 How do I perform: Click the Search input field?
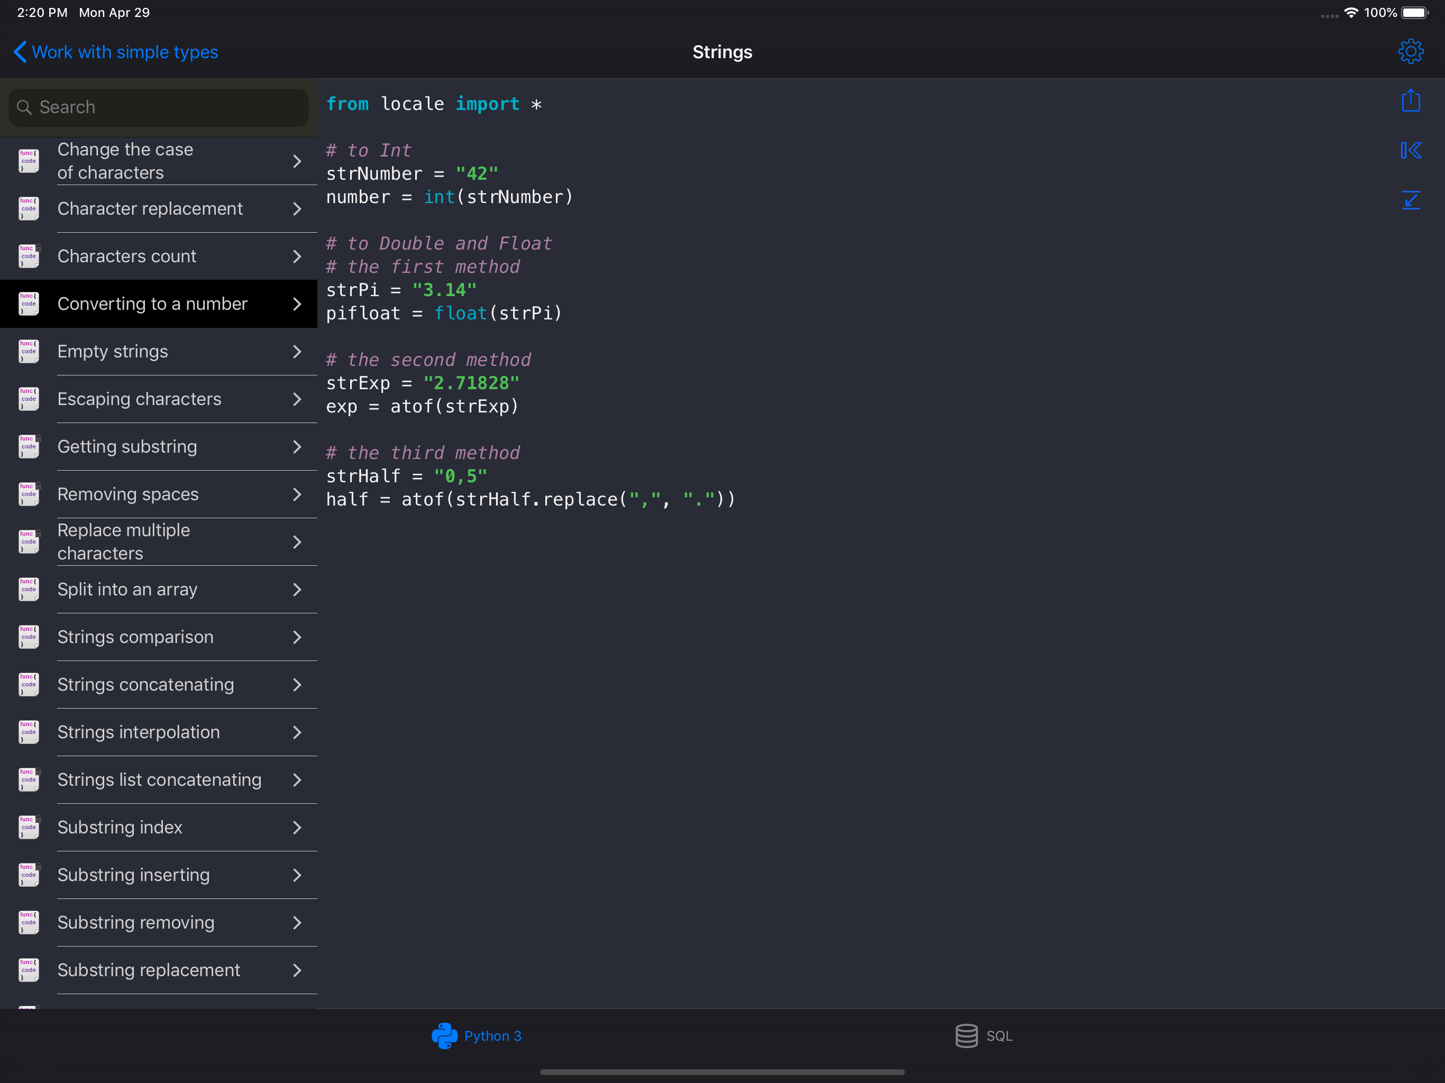pyautogui.click(x=159, y=107)
